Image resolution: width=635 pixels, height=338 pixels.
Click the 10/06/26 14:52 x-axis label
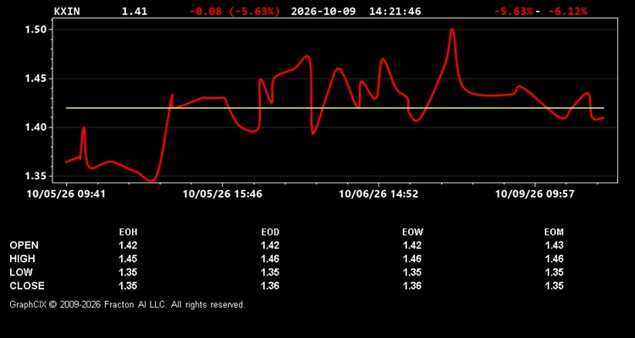378,194
